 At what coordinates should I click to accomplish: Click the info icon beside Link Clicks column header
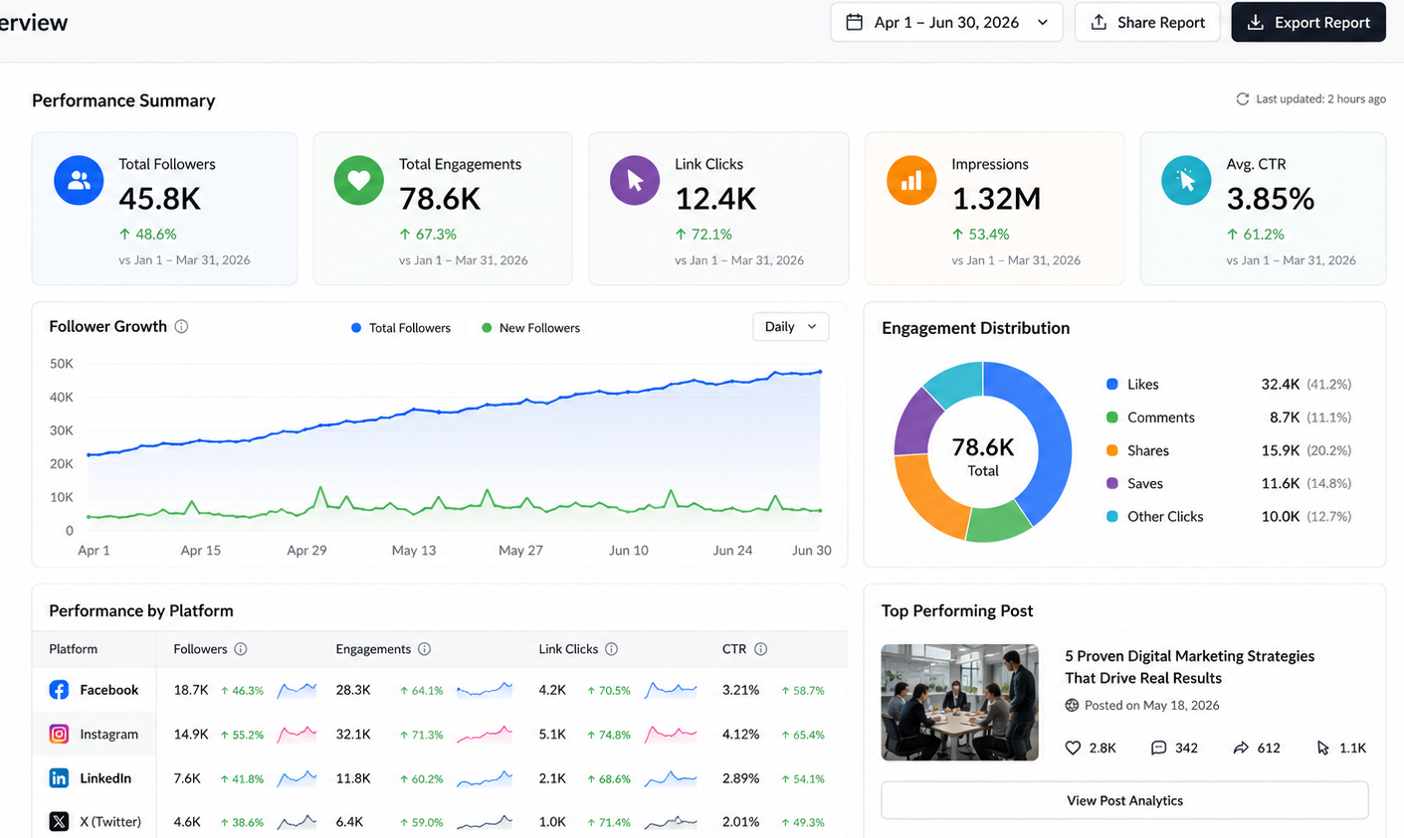coord(612,649)
